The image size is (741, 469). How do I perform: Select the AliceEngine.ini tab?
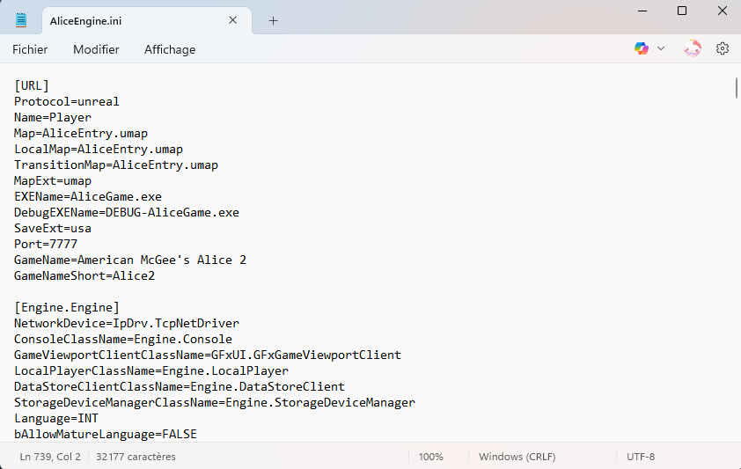click(146, 21)
